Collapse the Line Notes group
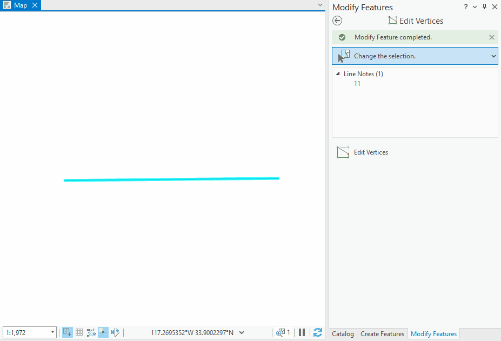 click(336, 73)
